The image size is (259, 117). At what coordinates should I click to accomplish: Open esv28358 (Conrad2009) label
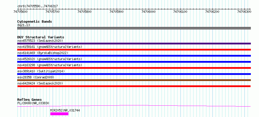[36, 77]
